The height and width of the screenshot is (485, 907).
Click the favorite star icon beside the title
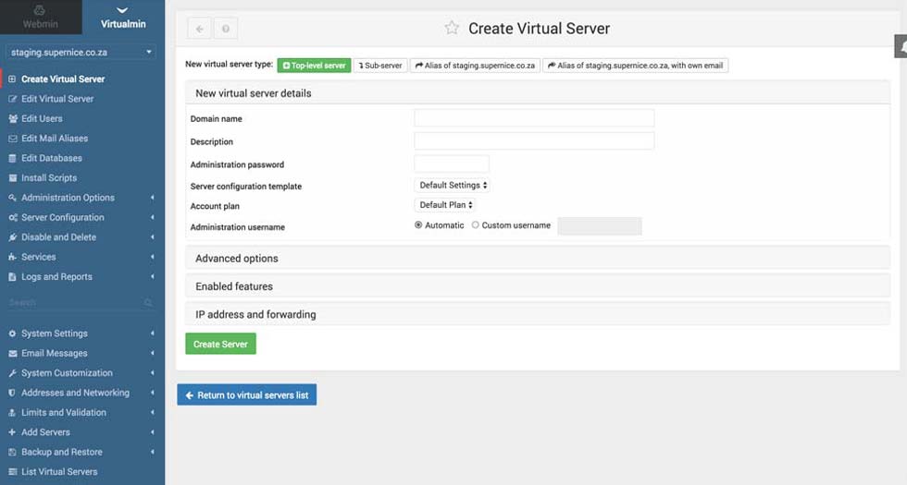(452, 29)
